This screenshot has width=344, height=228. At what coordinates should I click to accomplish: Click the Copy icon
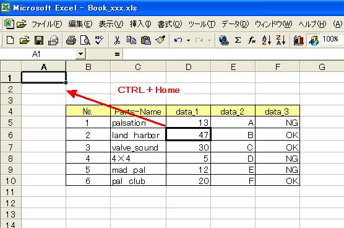(131, 40)
